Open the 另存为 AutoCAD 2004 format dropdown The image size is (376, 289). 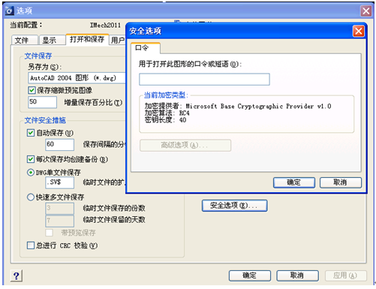tap(77, 78)
